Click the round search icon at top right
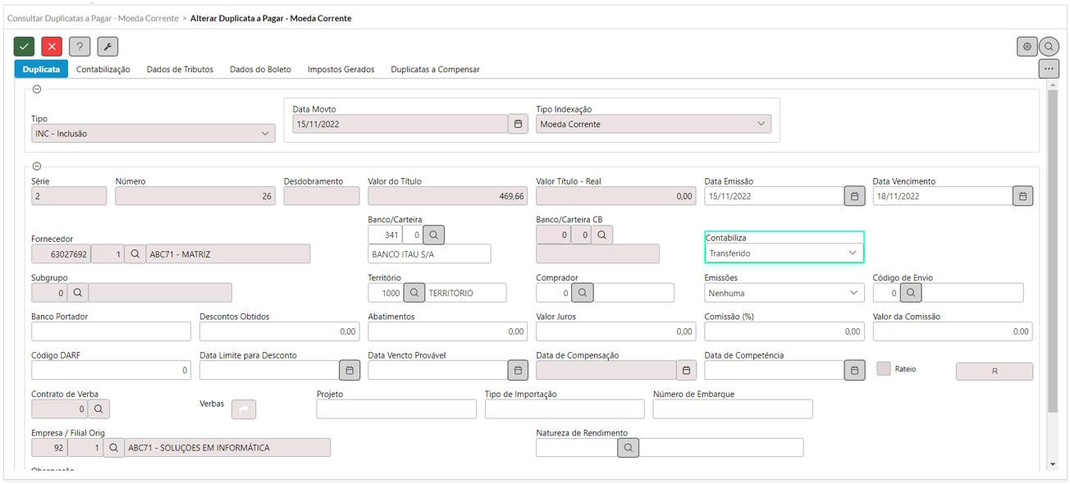 pyautogui.click(x=1049, y=47)
